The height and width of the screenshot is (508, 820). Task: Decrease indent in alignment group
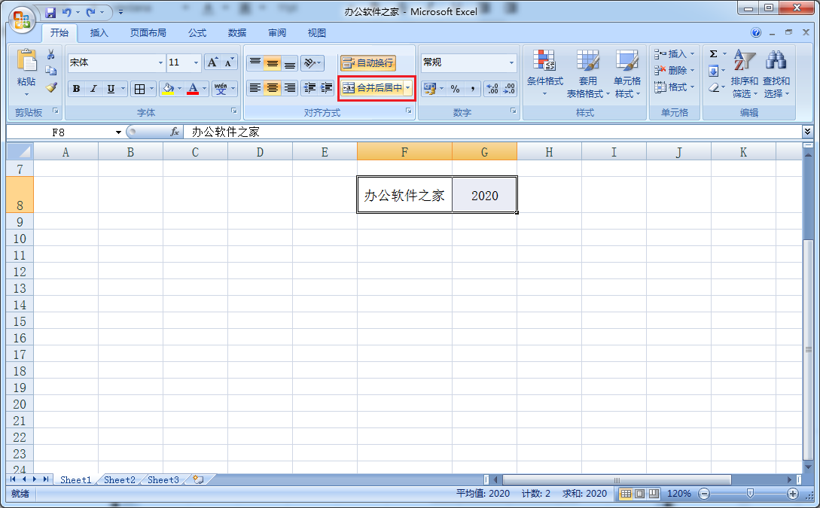point(309,88)
